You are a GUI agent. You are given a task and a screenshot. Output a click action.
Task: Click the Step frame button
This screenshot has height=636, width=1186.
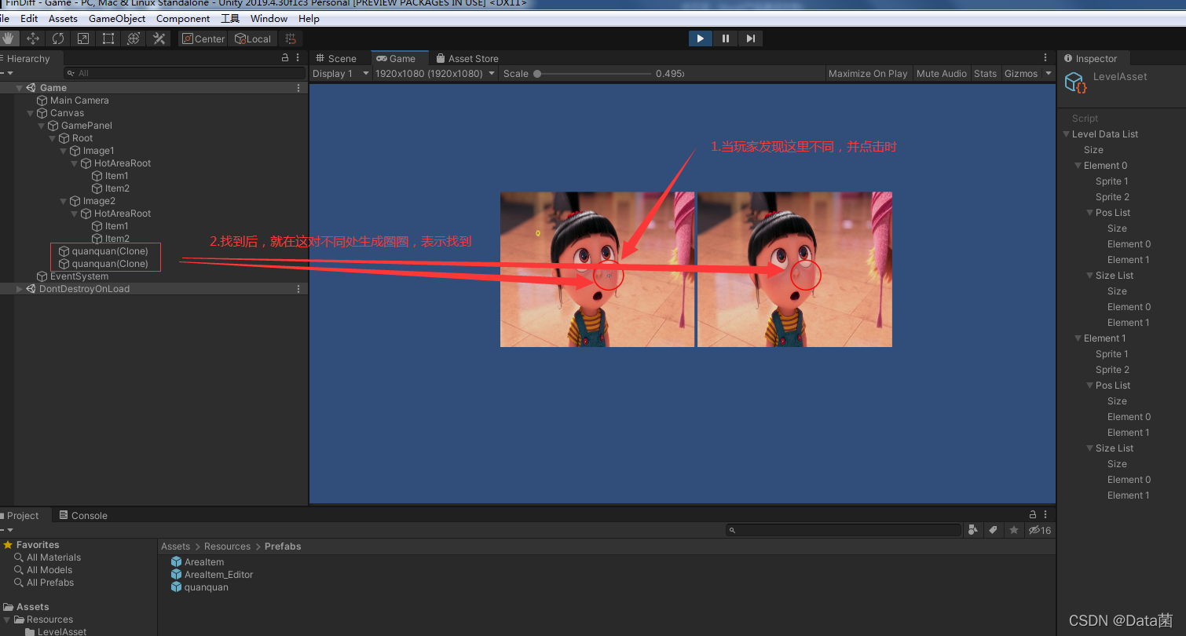coord(751,38)
